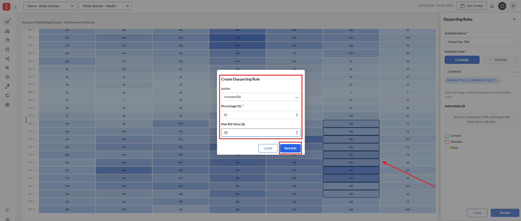Click the pie chart analytics sidebar icon

pos(7,40)
